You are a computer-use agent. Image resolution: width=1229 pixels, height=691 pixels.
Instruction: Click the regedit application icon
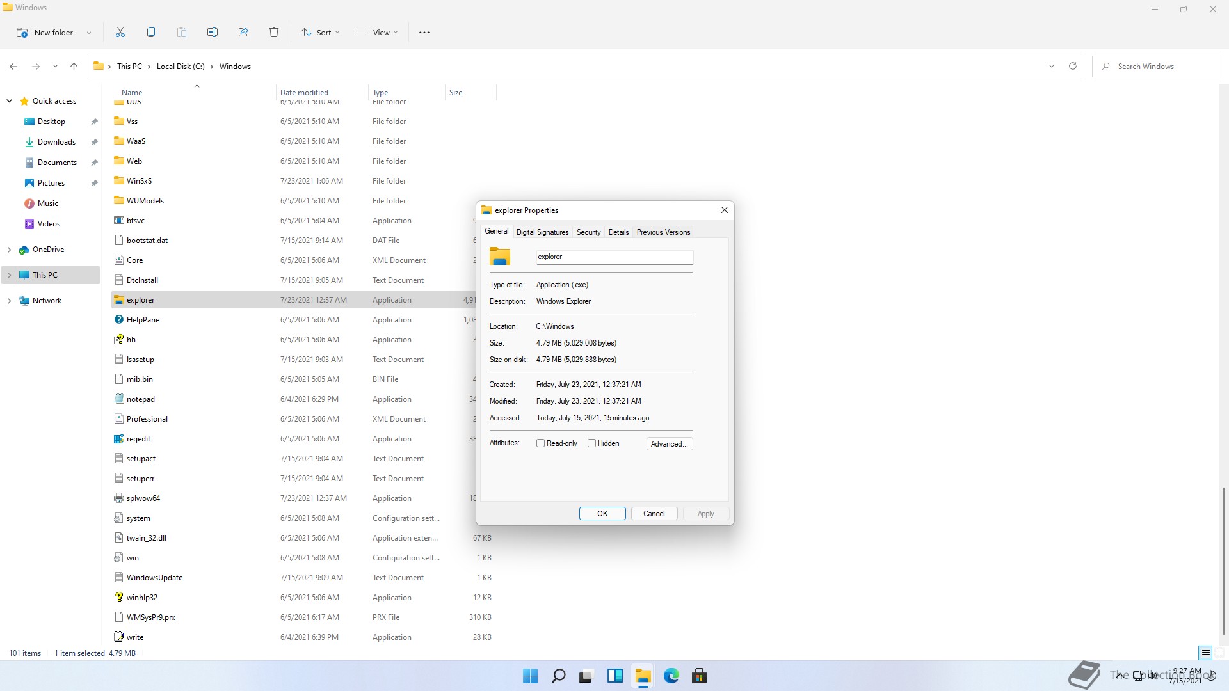(118, 439)
